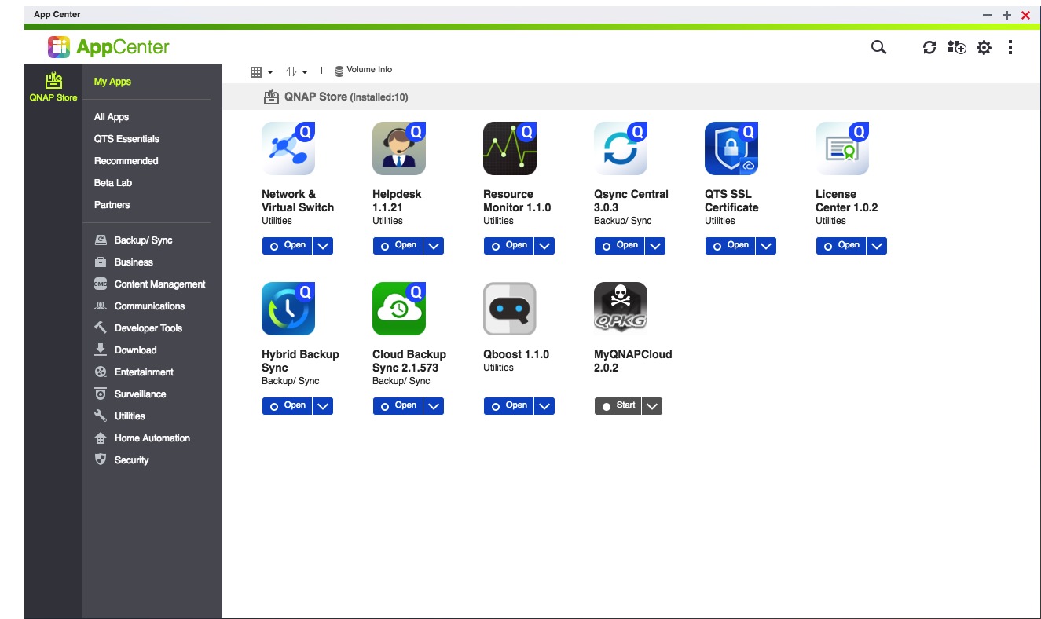Click the Qboost robot app icon
The image size is (1041, 619).
click(510, 309)
